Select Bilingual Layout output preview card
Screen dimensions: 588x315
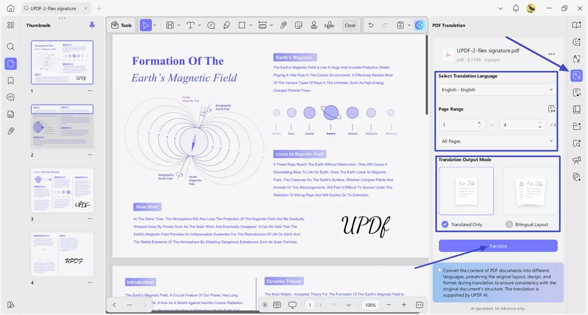pyautogui.click(x=530, y=191)
